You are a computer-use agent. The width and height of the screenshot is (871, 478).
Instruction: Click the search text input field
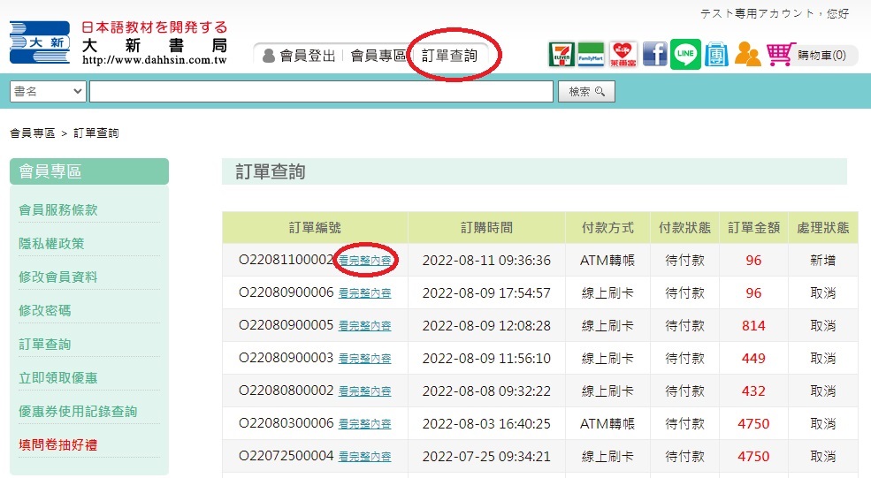pos(320,92)
